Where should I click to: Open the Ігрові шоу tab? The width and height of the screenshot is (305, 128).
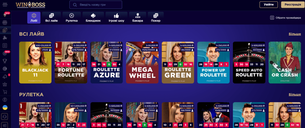(x=116, y=18)
